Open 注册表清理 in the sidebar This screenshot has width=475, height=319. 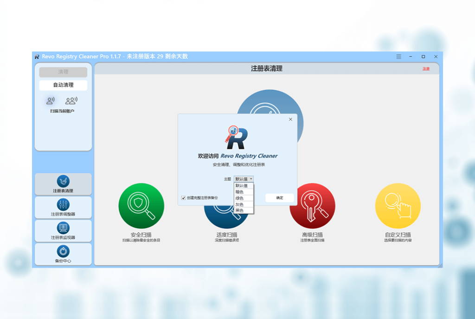63,184
